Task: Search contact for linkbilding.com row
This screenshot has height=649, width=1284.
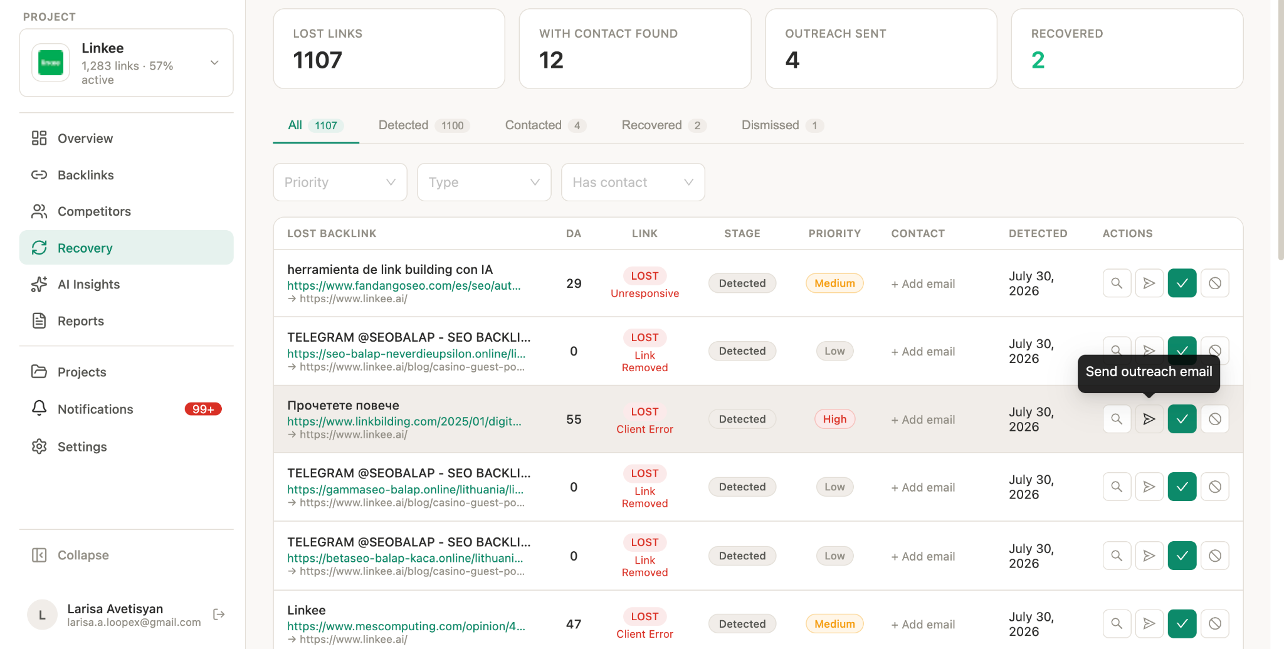Action: [x=1117, y=419]
